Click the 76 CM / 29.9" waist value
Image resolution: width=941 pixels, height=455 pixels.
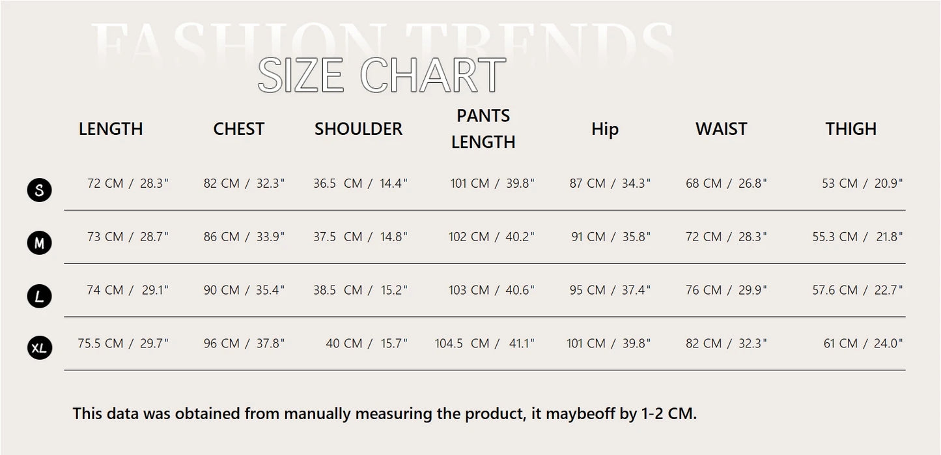point(726,291)
